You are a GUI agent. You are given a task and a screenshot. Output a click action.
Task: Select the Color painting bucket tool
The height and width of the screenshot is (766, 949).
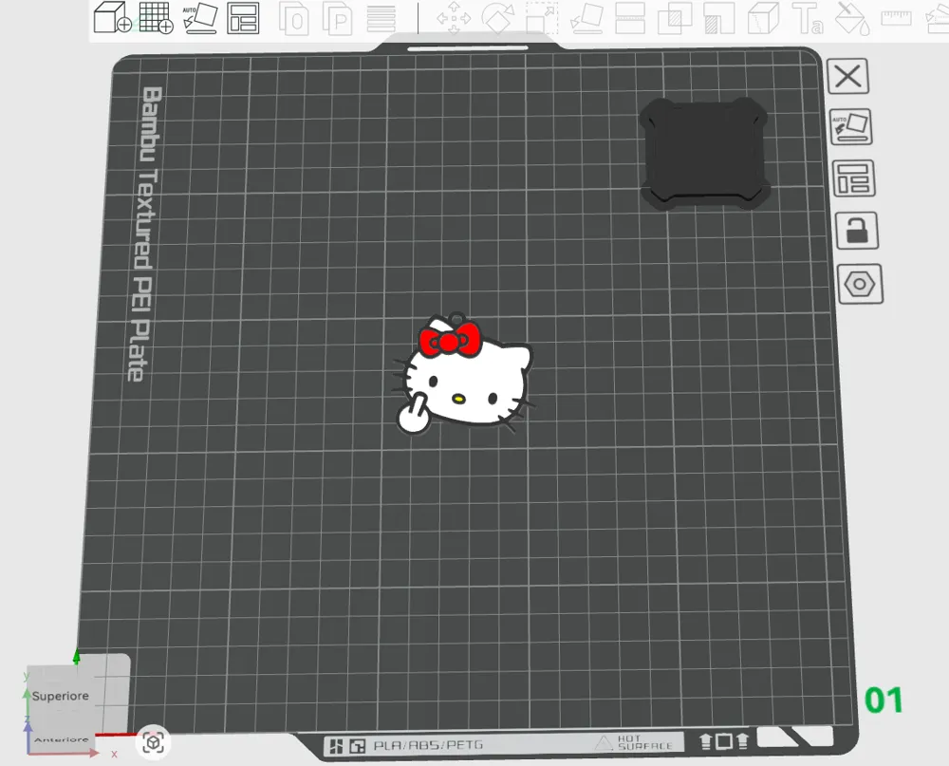[852, 18]
